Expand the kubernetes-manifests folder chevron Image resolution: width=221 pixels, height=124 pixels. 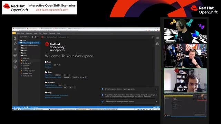(20, 45)
